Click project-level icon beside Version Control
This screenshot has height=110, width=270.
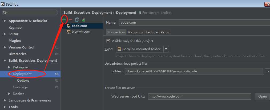(x=57, y=47)
